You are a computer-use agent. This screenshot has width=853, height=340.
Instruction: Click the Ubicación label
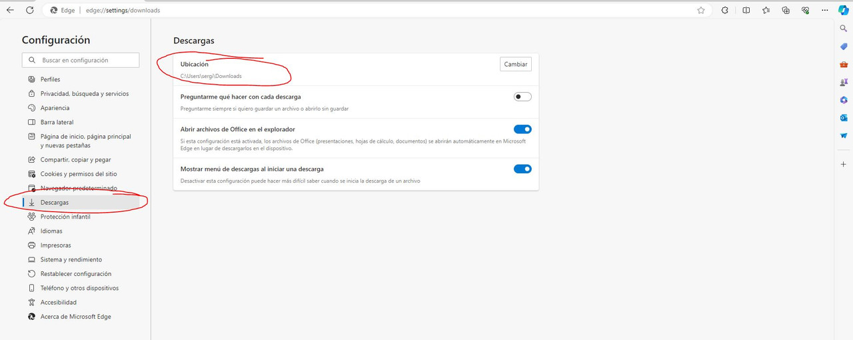195,64
